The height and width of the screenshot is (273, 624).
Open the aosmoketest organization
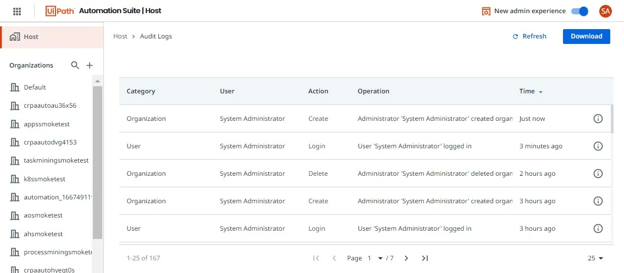[43, 215]
